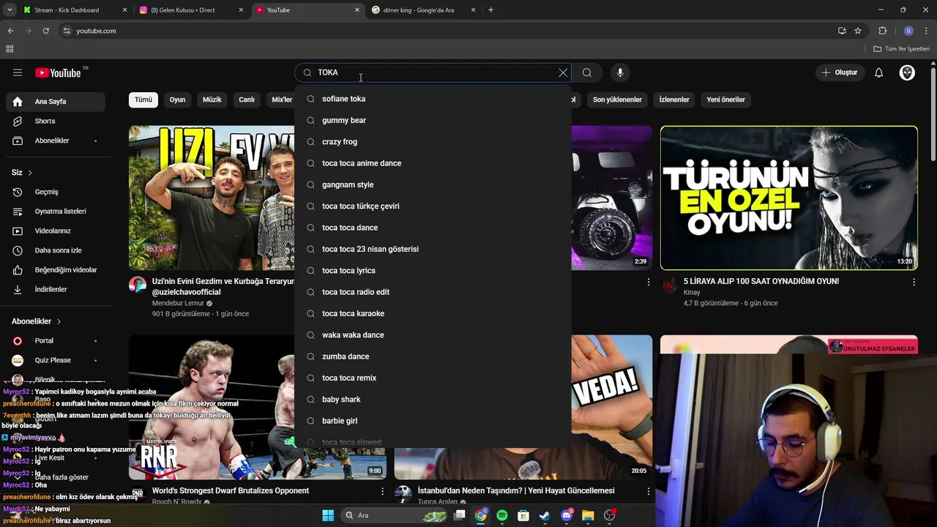Click the search magnifier button
The image size is (937, 527).
(x=587, y=72)
